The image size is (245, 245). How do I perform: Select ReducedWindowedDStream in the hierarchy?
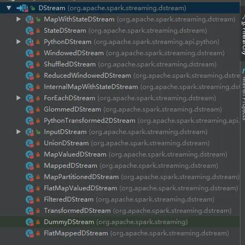[120, 76]
